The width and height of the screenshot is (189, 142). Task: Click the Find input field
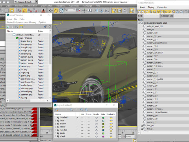coord(151,16)
